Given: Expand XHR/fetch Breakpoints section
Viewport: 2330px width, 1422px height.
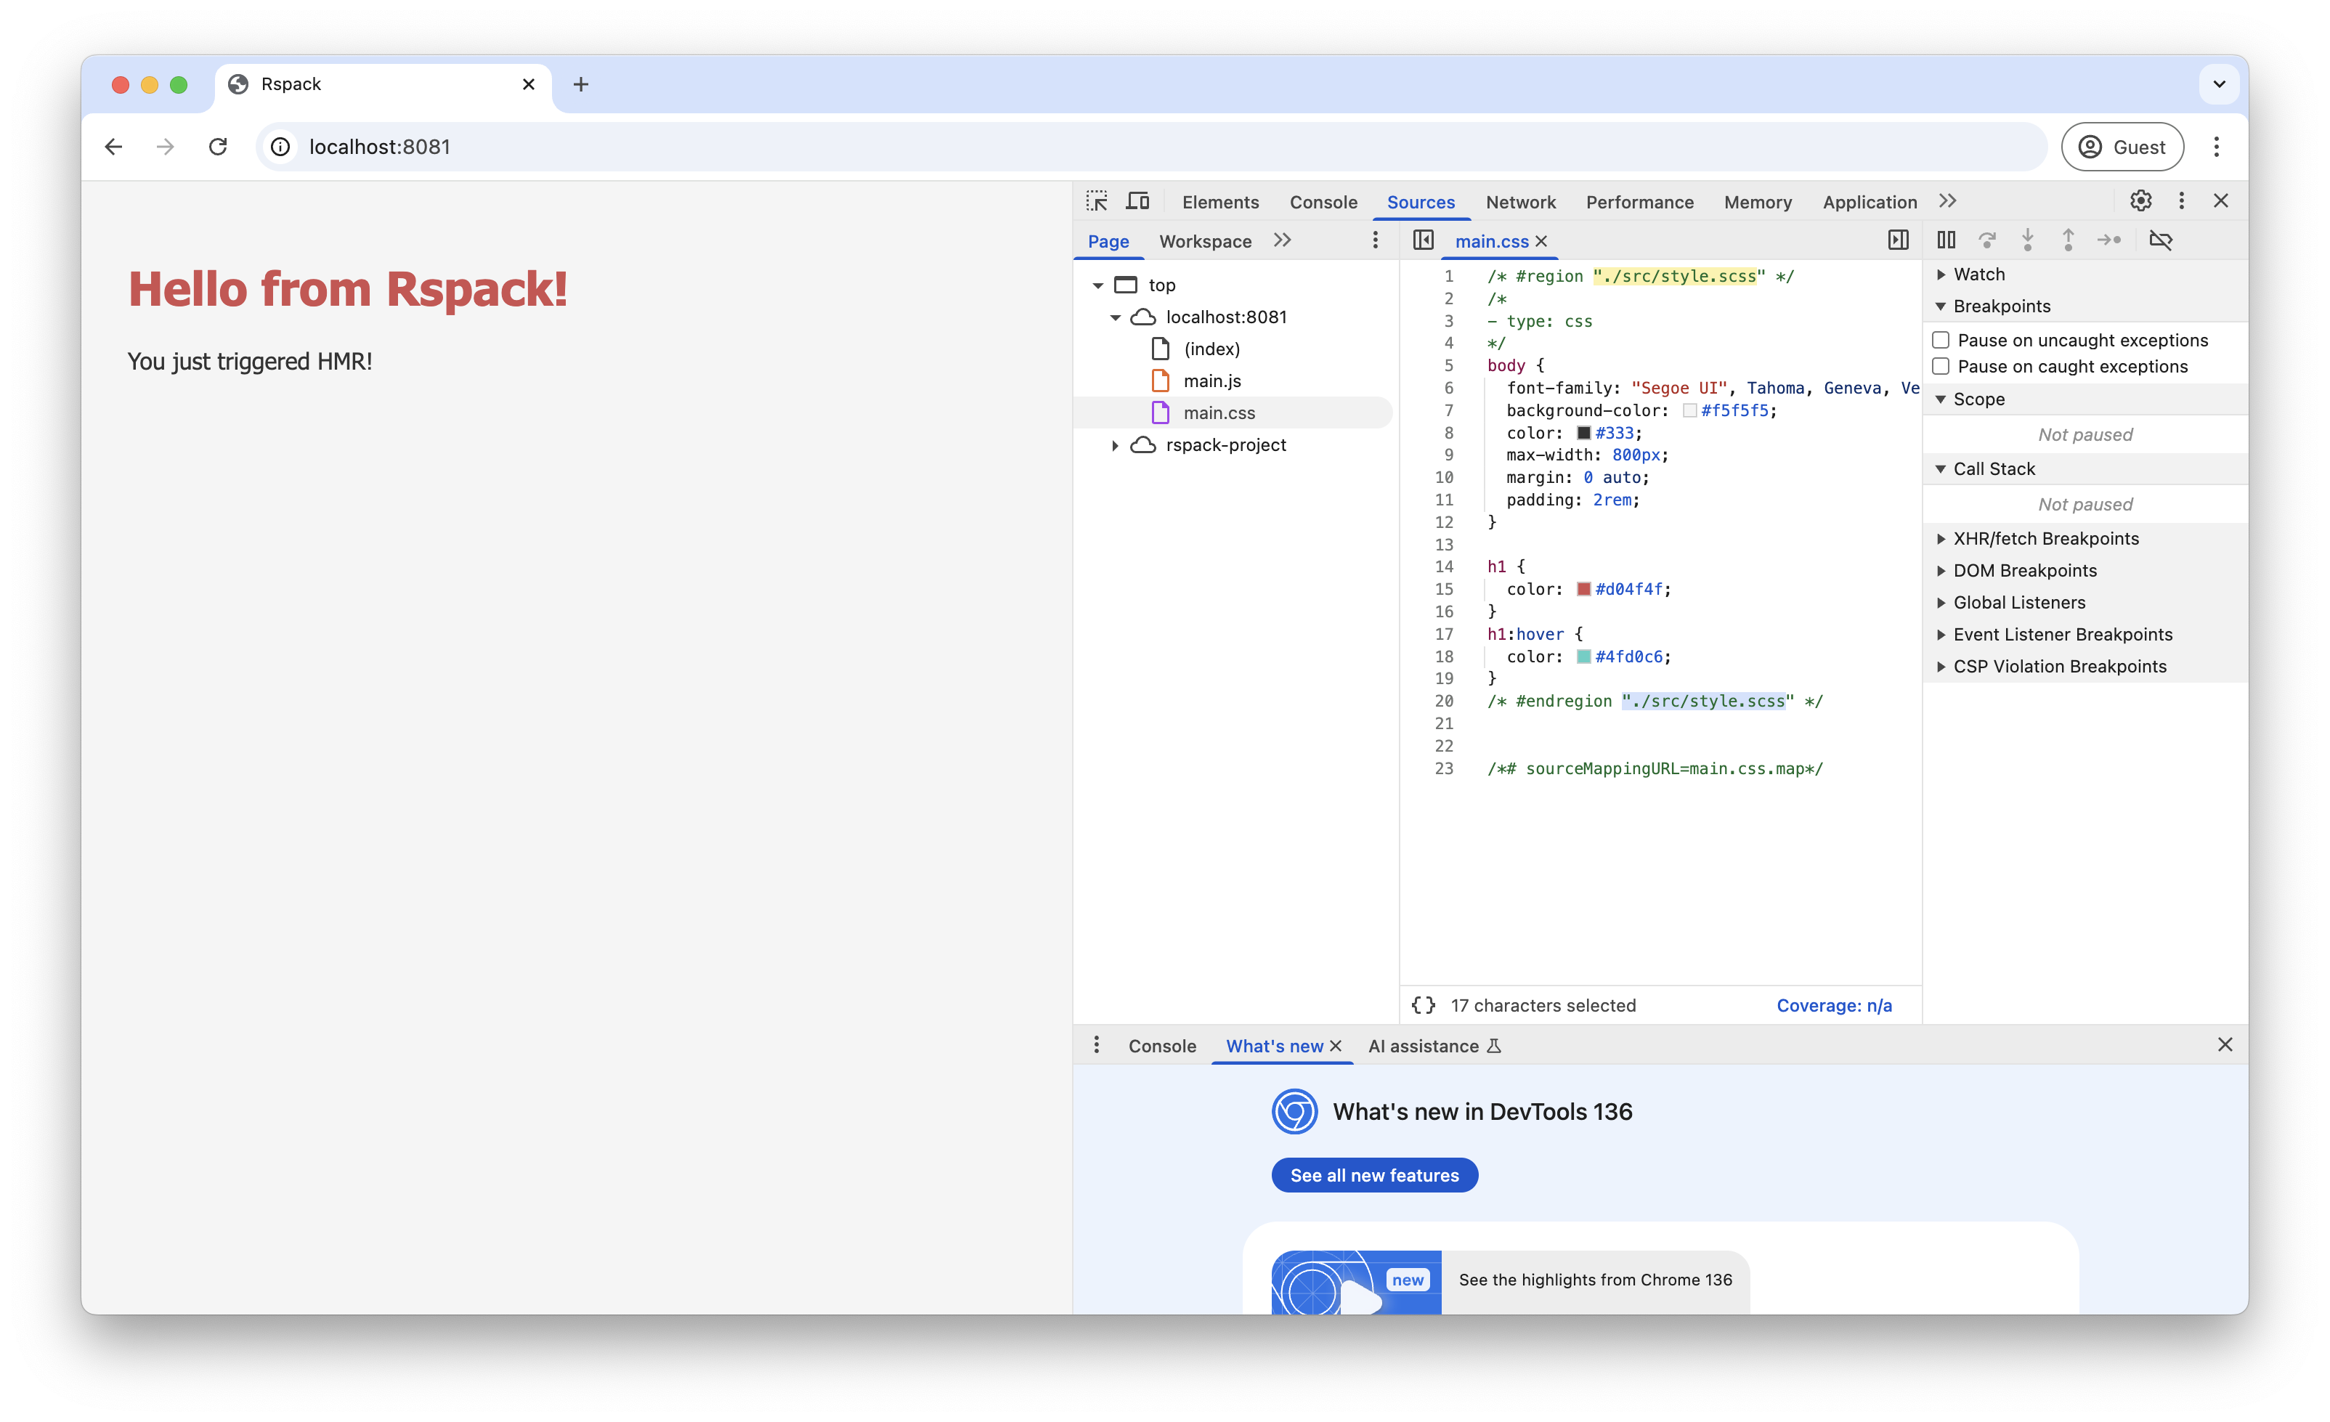Looking at the screenshot, I should tap(1941, 539).
